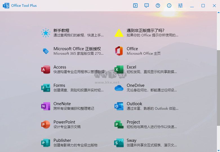Maximize the Office Tool Plus window
This screenshot has width=220, height=152.
(203, 6)
